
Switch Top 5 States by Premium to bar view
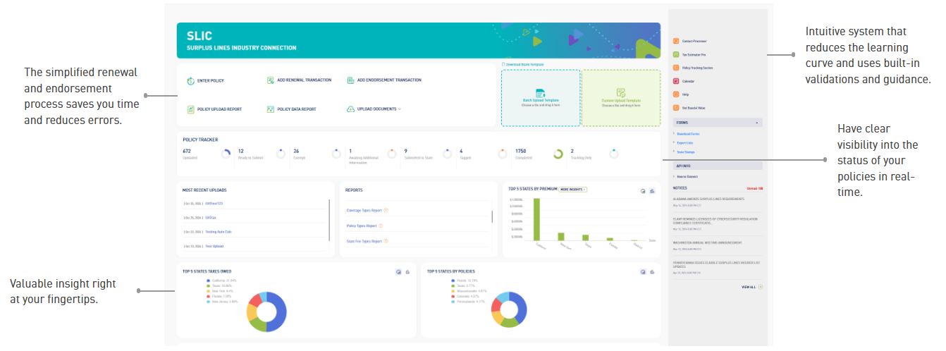click(x=652, y=191)
